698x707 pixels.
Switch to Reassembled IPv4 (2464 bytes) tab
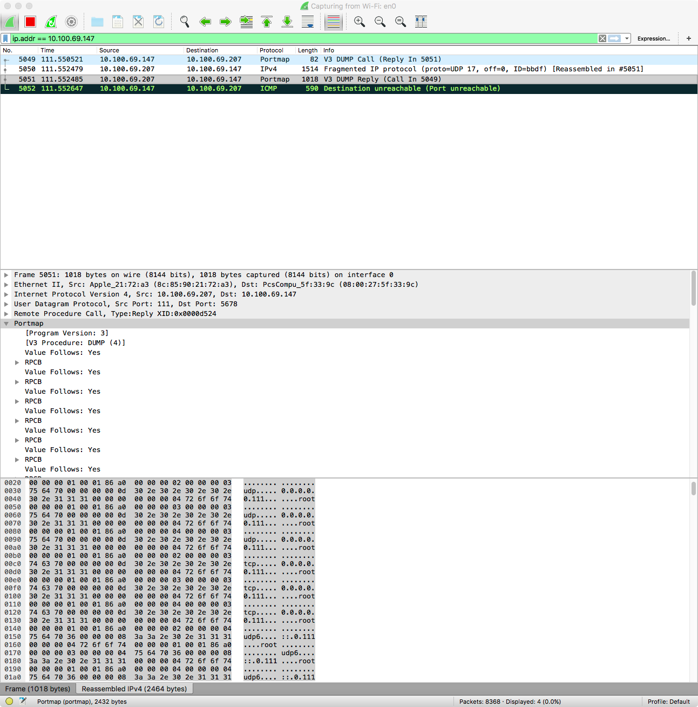click(134, 689)
